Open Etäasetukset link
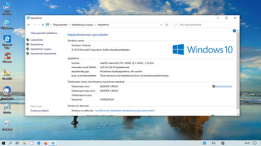 coord(37,44)
